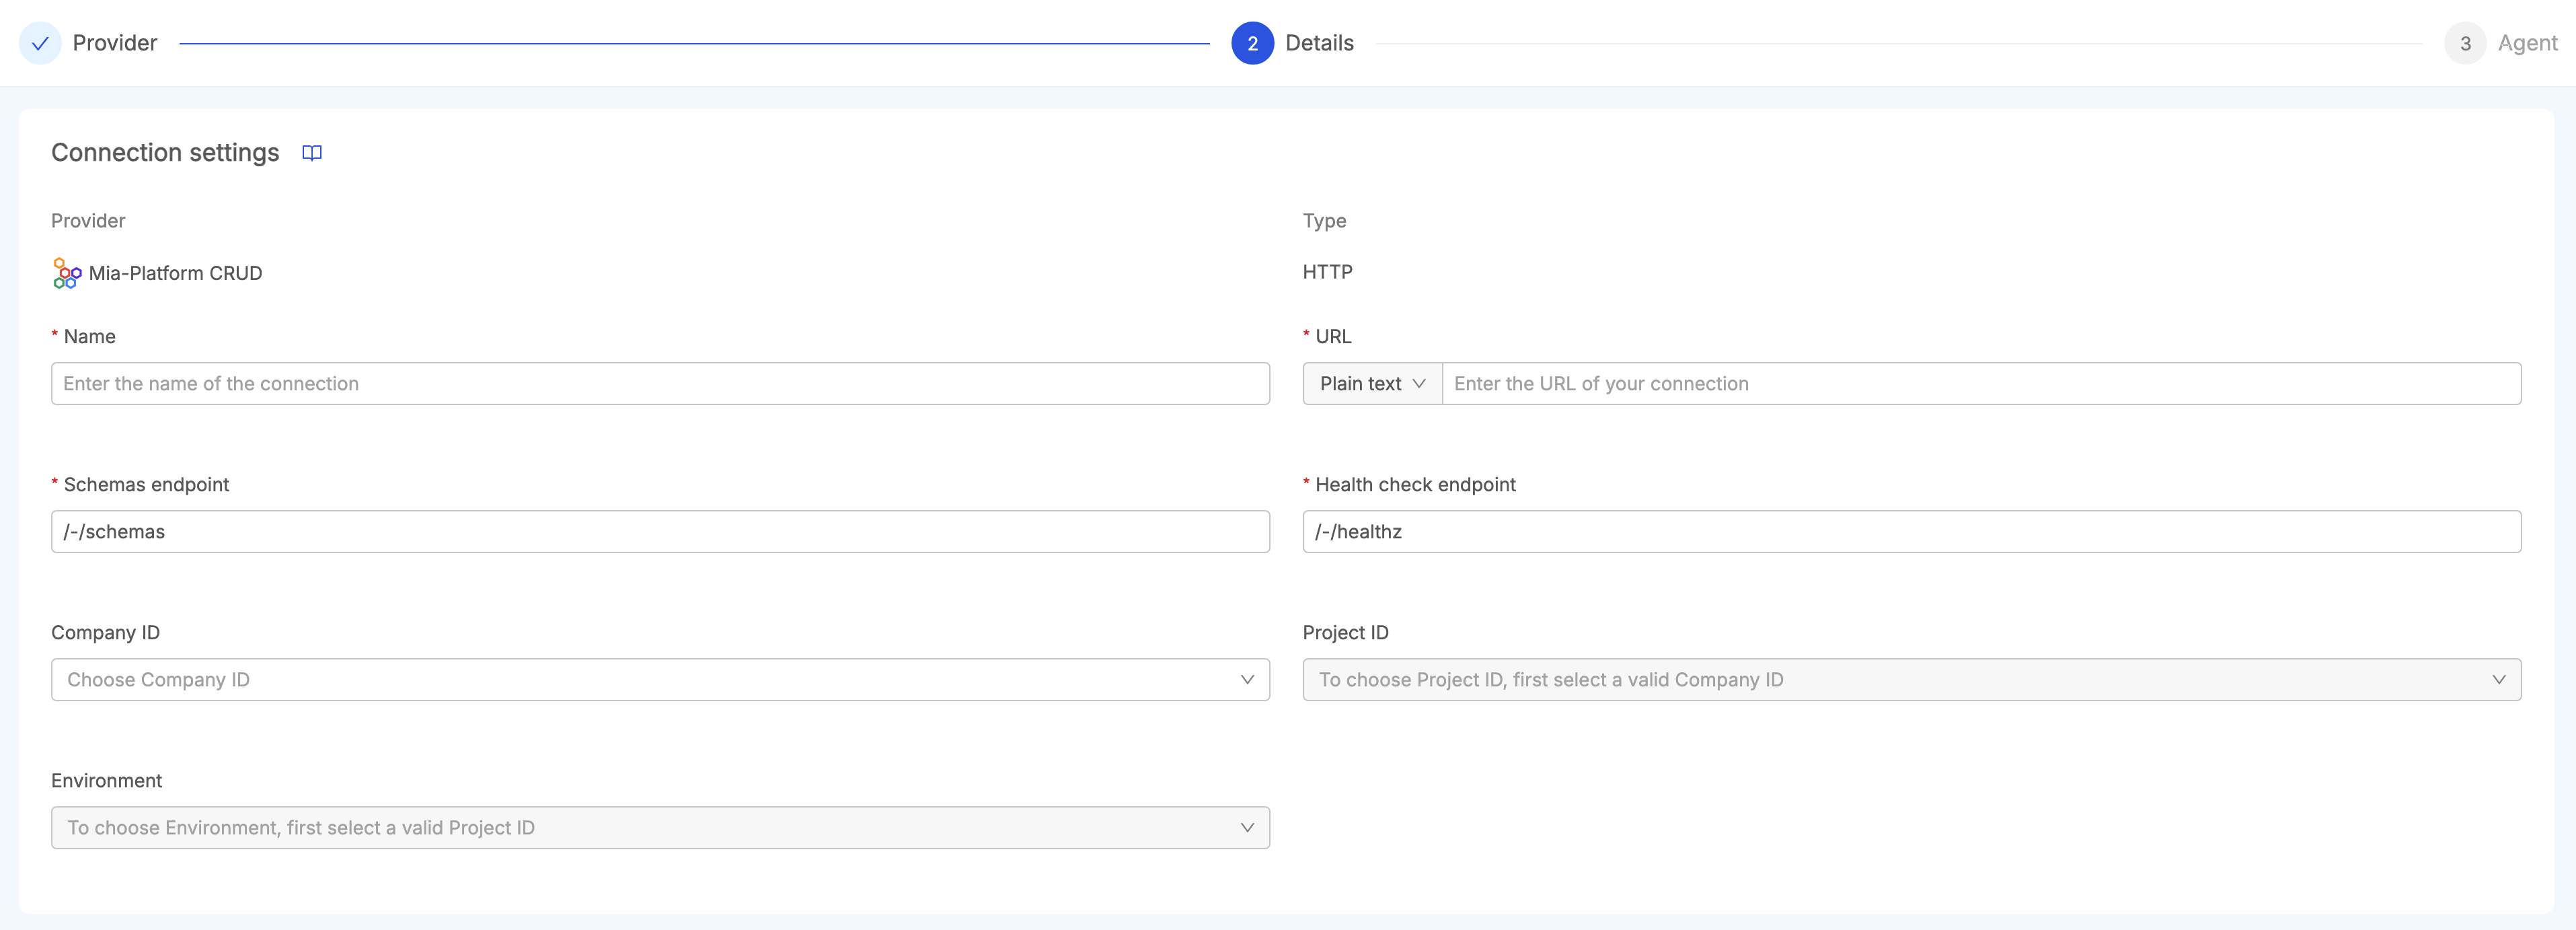Expand the Environment selection dropdown

click(660, 827)
